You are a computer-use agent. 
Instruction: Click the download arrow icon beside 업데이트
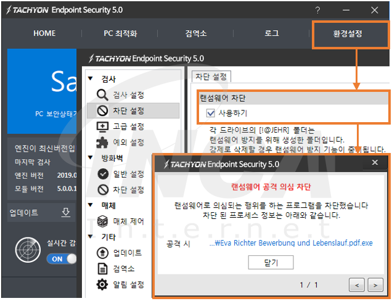pyautogui.click(x=66, y=212)
